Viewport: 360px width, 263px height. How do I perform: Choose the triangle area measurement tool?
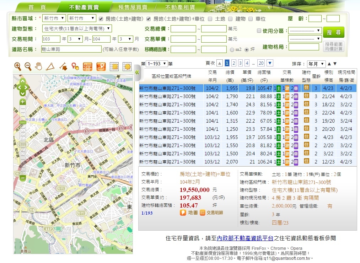pyautogui.click(x=50, y=66)
